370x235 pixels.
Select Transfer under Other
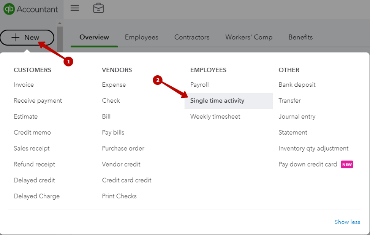(x=289, y=101)
